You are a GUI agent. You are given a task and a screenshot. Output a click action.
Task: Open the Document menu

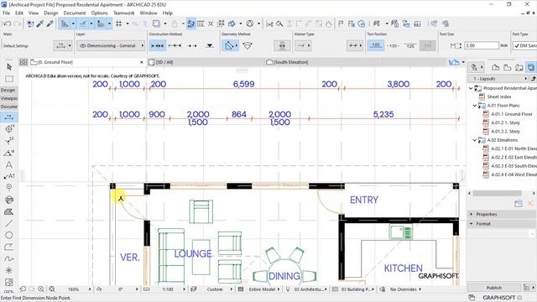tap(75, 13)
